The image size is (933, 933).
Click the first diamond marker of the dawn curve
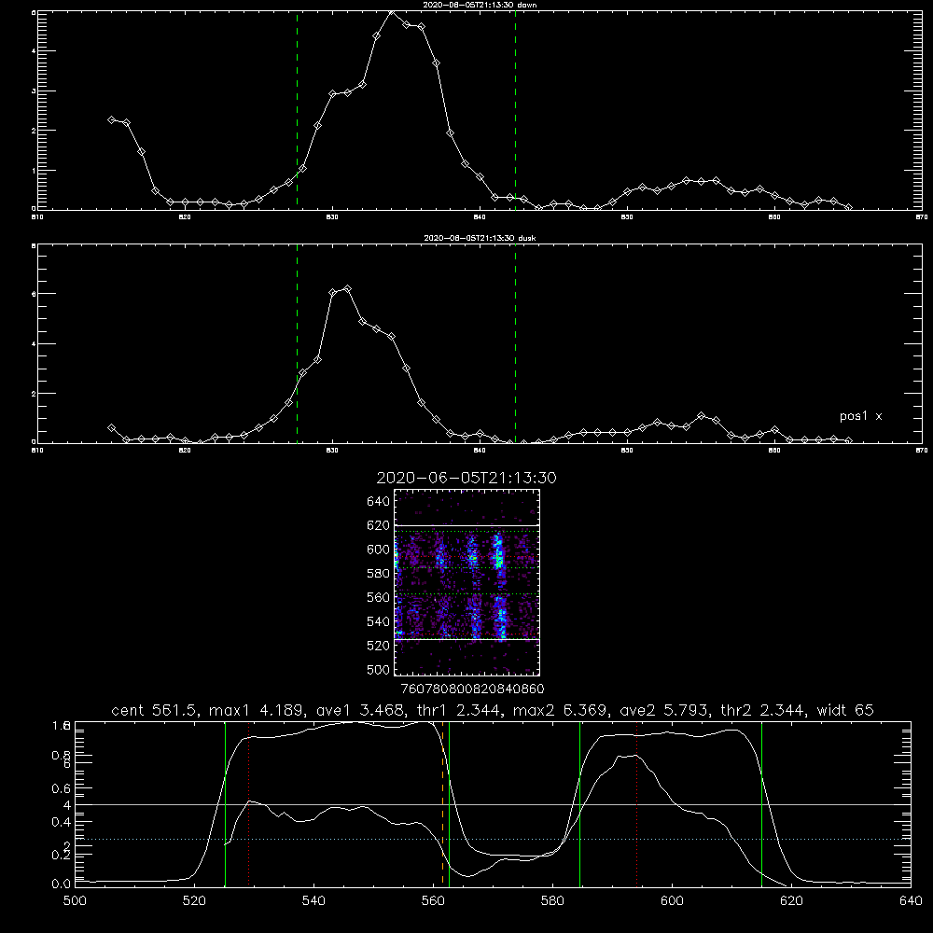pos(111,119)
